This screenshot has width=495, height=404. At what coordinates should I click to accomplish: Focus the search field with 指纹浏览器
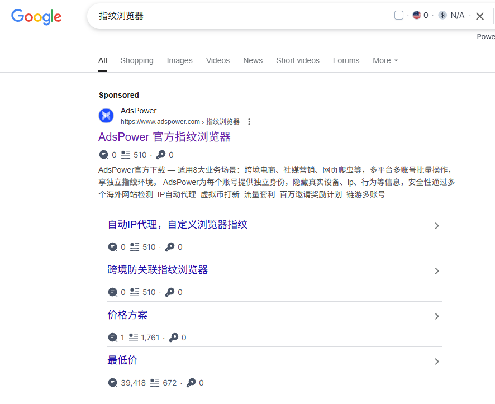pyautogui.click(x=240, y=16)
